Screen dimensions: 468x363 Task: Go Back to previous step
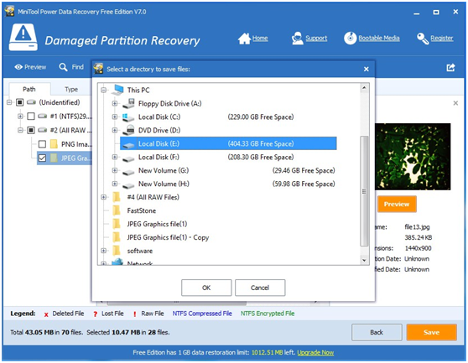(377, 332)
